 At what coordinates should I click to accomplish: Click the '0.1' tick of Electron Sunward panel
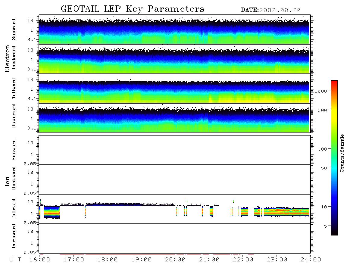[x=32, y=39]
